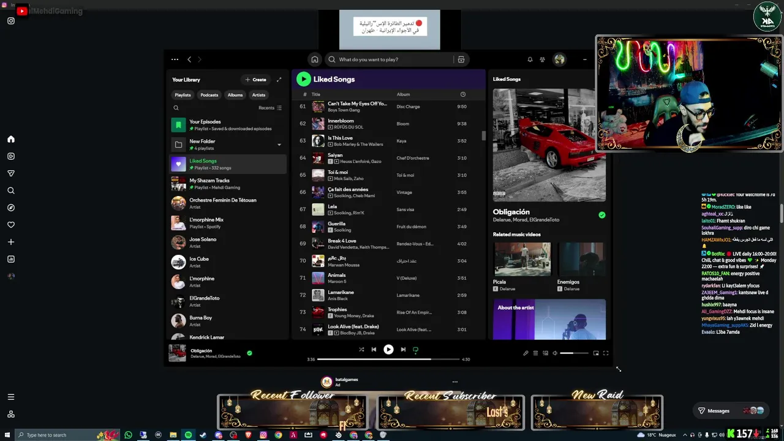Open Your Episodes in the library
This screenshot has height=441, width=784.
[x=228, y=125]
